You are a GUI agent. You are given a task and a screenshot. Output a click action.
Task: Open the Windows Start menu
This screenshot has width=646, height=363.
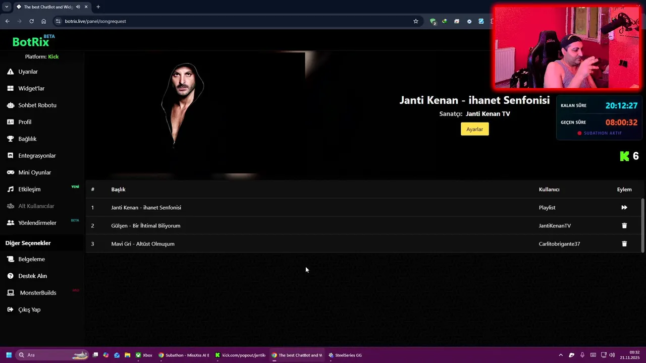click(x=8, y=355)
